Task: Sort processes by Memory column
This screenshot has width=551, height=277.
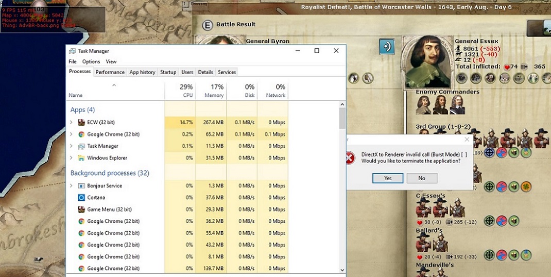Action: point(211,91)
